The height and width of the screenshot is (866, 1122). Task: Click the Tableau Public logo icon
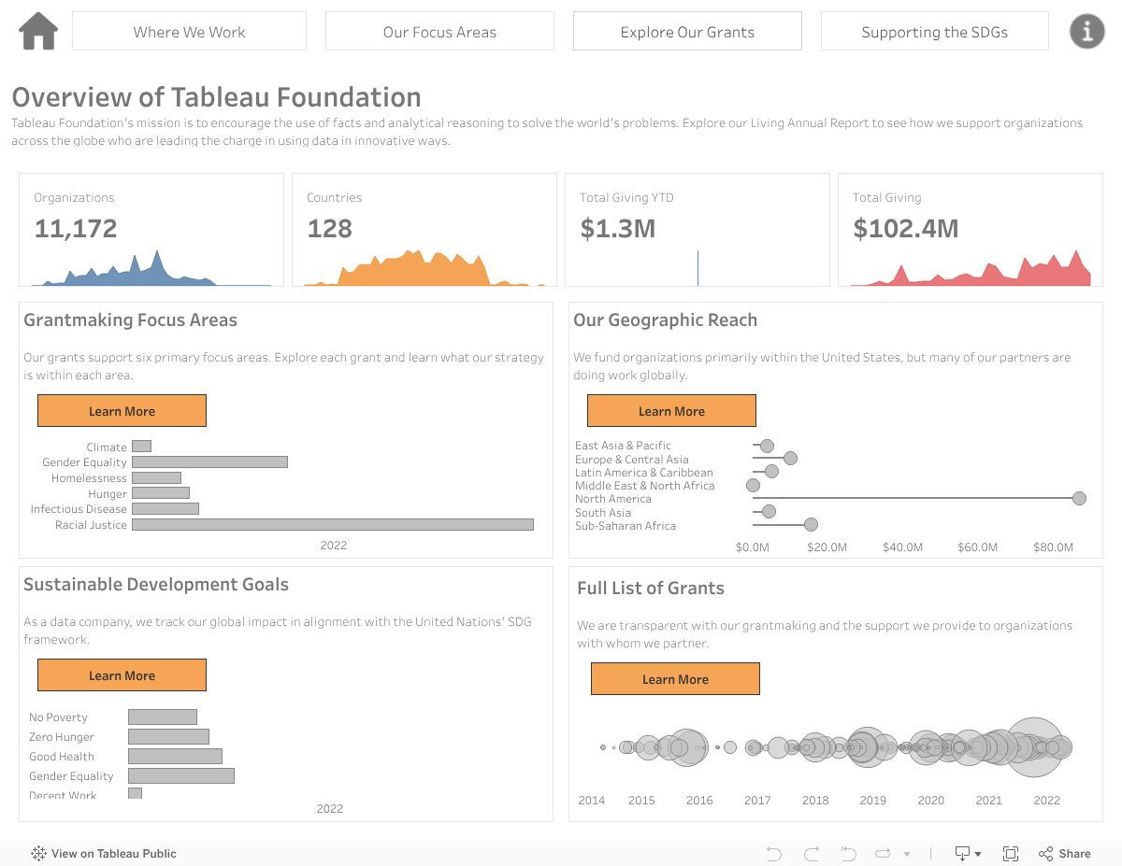(38, 853)
